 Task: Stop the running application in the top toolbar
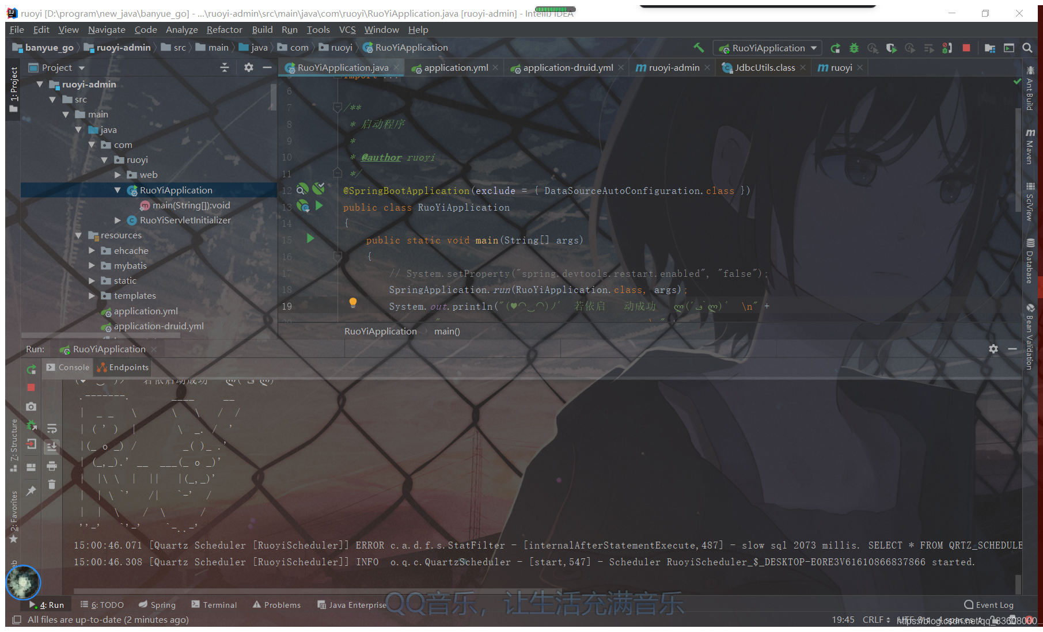966,48
